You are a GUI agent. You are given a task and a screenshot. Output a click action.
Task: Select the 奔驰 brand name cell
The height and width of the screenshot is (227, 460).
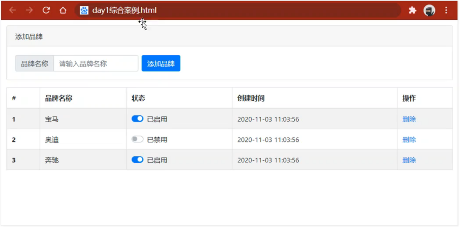83,160
